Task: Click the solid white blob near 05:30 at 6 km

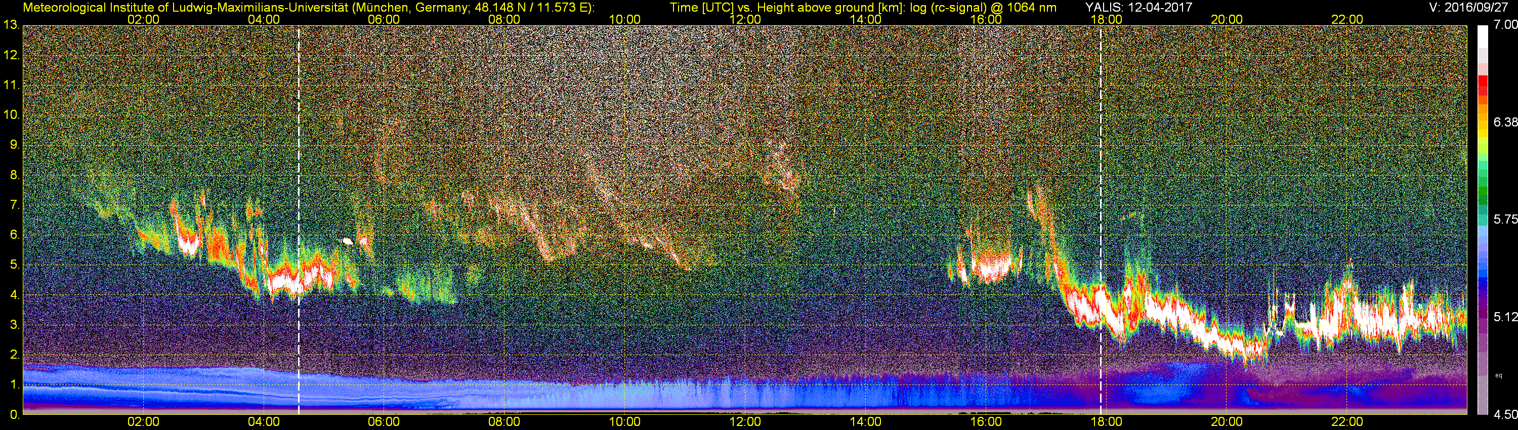Action: [x=348, y=240]
